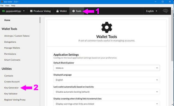Open the English language menu in header
The image size is (174, 106).
point(152,11)
